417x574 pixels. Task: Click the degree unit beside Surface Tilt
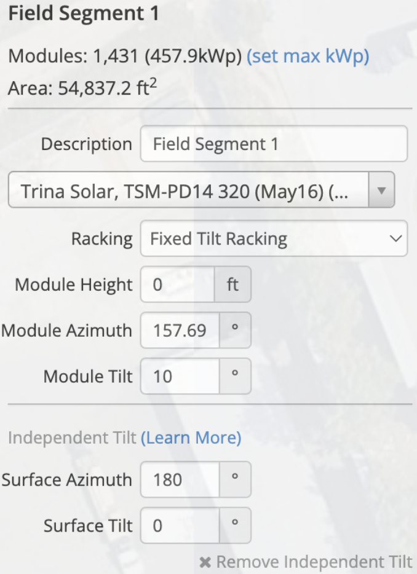click(234, 525)
